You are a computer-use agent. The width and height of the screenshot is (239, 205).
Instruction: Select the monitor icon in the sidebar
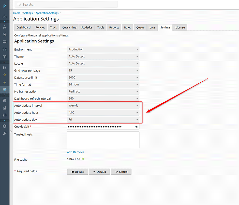(5, 42)
